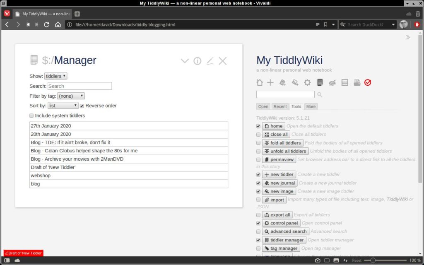Click the tiddler manager icon in the sidebar toolbar
Viewport: 424px width, 265px height.
[320, 82]
